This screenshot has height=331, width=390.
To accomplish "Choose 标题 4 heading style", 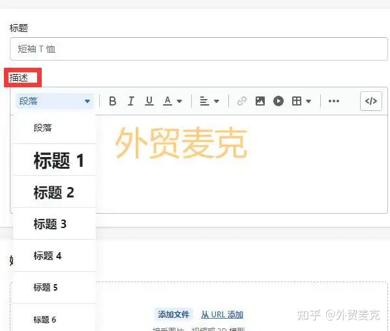I will click(55, 255).
